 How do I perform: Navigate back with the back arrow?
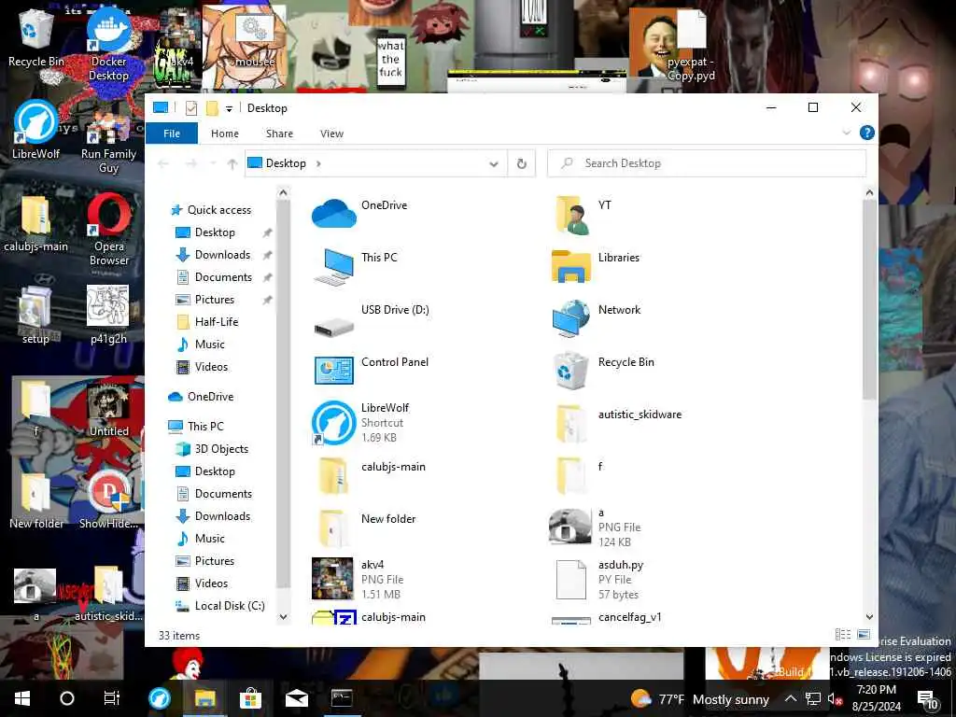tap(162, 163)
